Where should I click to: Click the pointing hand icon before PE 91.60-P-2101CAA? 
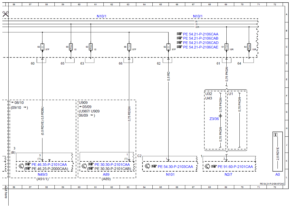[214, 166]
